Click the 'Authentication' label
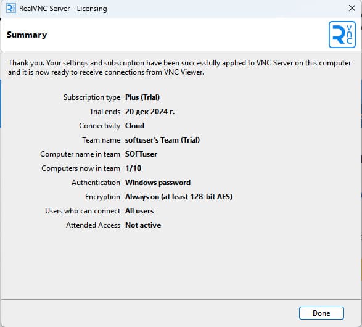 coord(96,183)
